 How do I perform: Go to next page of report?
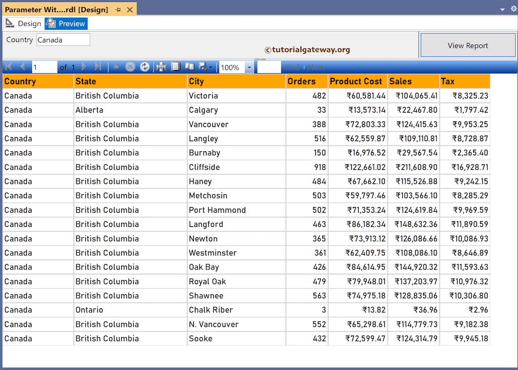(84, 67)
